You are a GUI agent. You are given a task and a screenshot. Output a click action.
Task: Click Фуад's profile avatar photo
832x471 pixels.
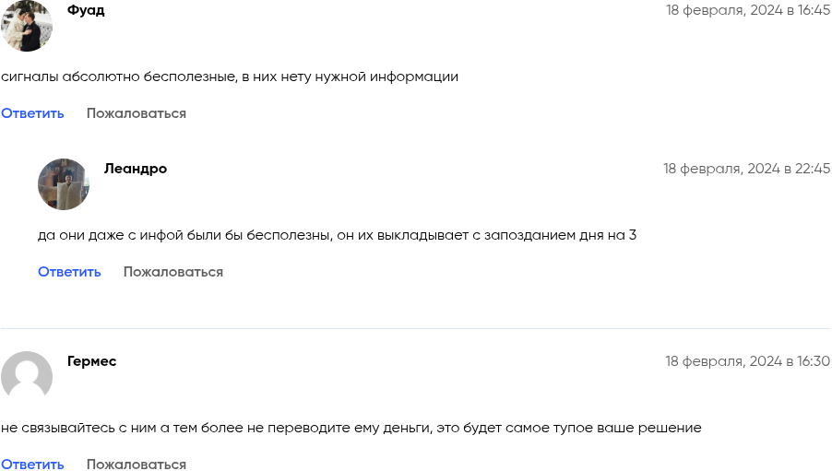(x=26, y=26)
